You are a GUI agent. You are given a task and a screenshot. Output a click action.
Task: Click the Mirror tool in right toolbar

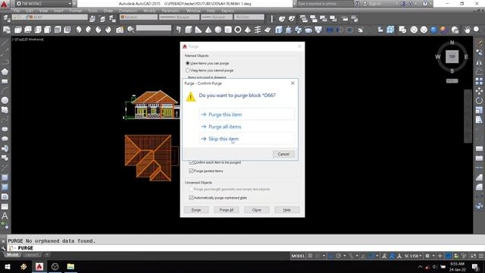tap(479, 62)
